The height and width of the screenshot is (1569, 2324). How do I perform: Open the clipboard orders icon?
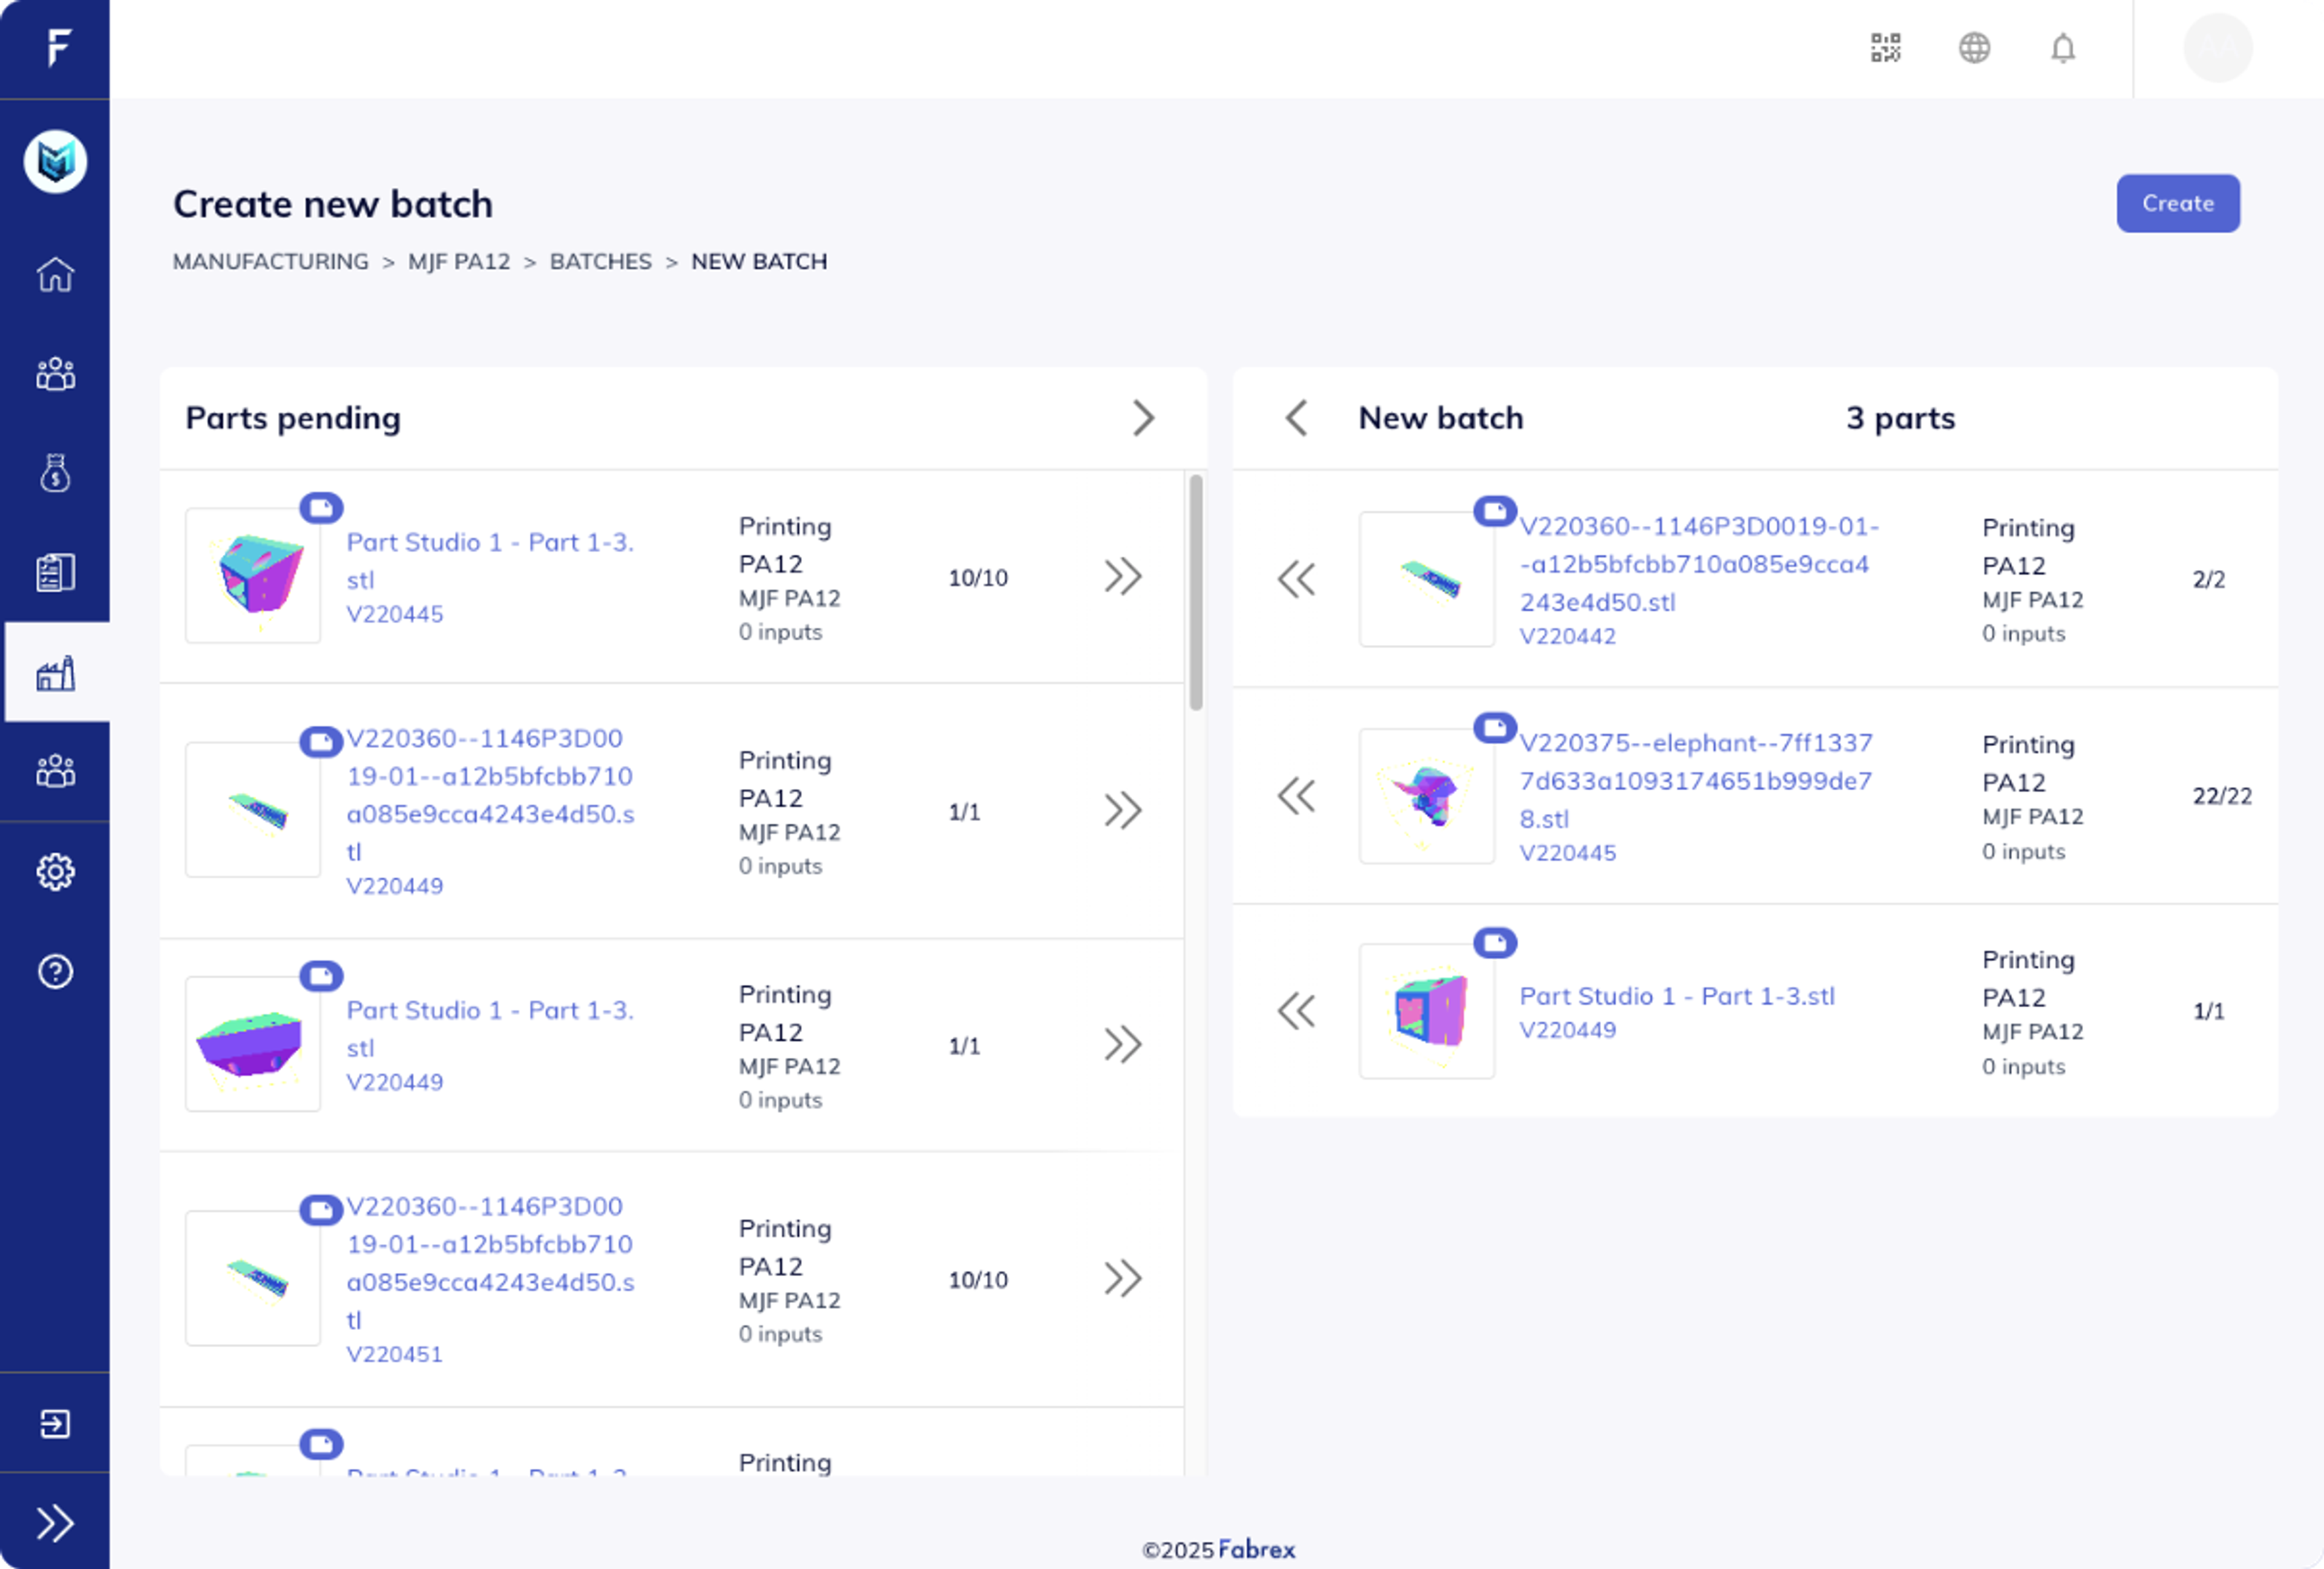(x=55, y=573)
